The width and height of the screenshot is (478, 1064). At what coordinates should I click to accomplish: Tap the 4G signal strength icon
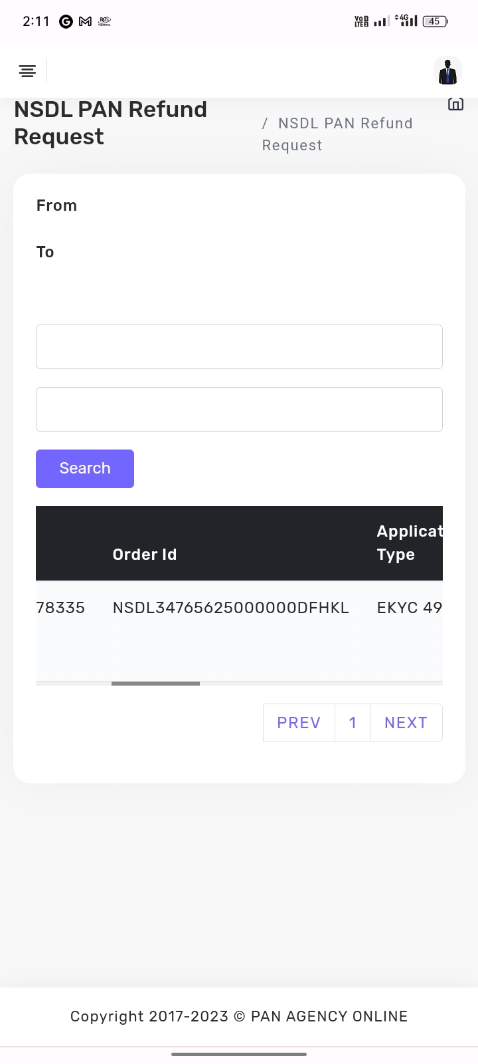click(x=406, y=21)
